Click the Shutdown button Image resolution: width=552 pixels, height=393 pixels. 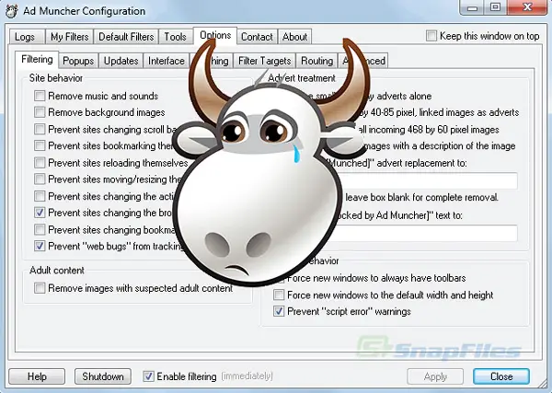pyautogui.click(x=103, y=376)
